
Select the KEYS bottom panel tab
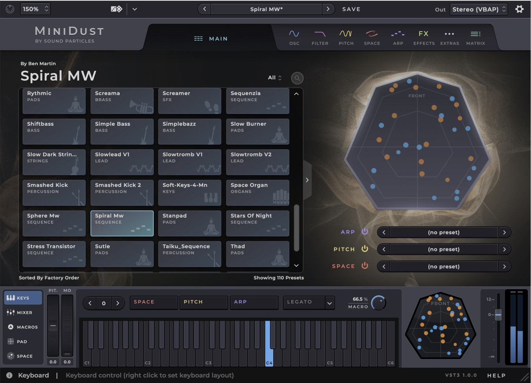(23, 298)
